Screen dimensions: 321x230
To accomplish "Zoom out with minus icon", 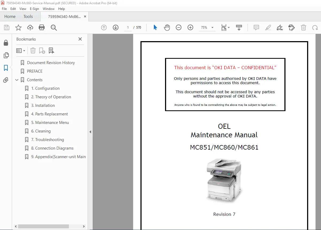I will tap(179, 28).
